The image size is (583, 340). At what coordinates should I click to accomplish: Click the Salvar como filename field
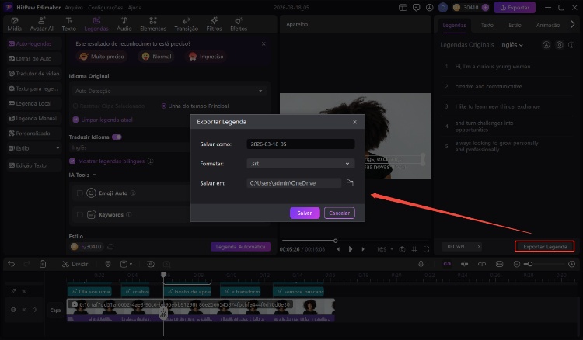click(x=300, y=144)
